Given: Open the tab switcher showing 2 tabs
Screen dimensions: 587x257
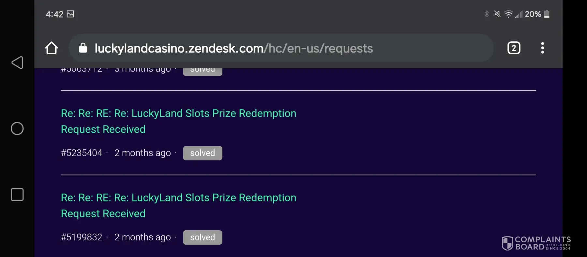Looking at the screenshot, I should (514, 48).
